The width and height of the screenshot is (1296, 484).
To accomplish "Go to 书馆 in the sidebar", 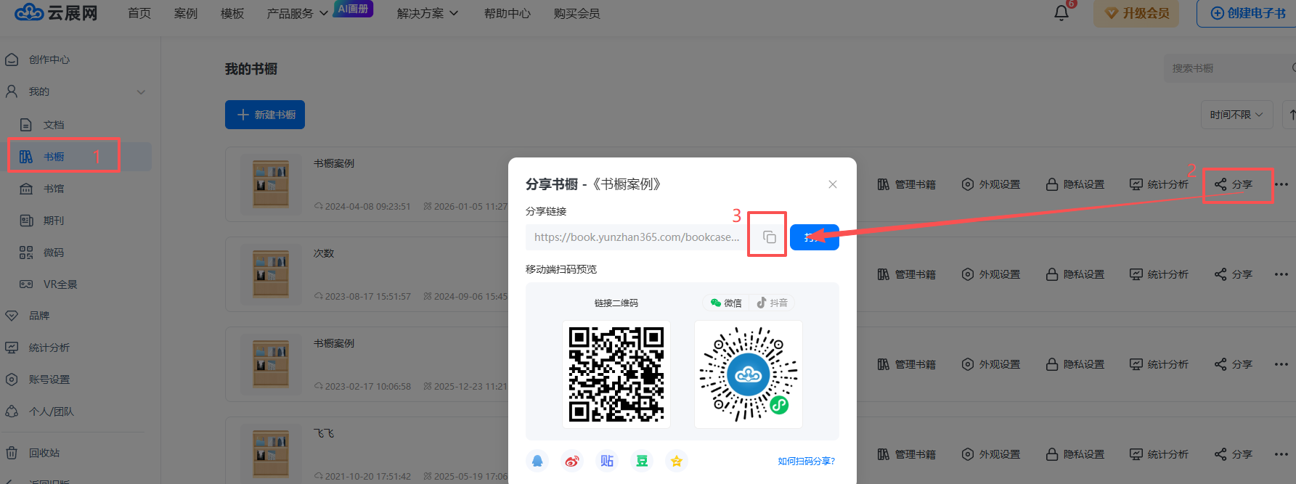I will click(x=53, y=189).
